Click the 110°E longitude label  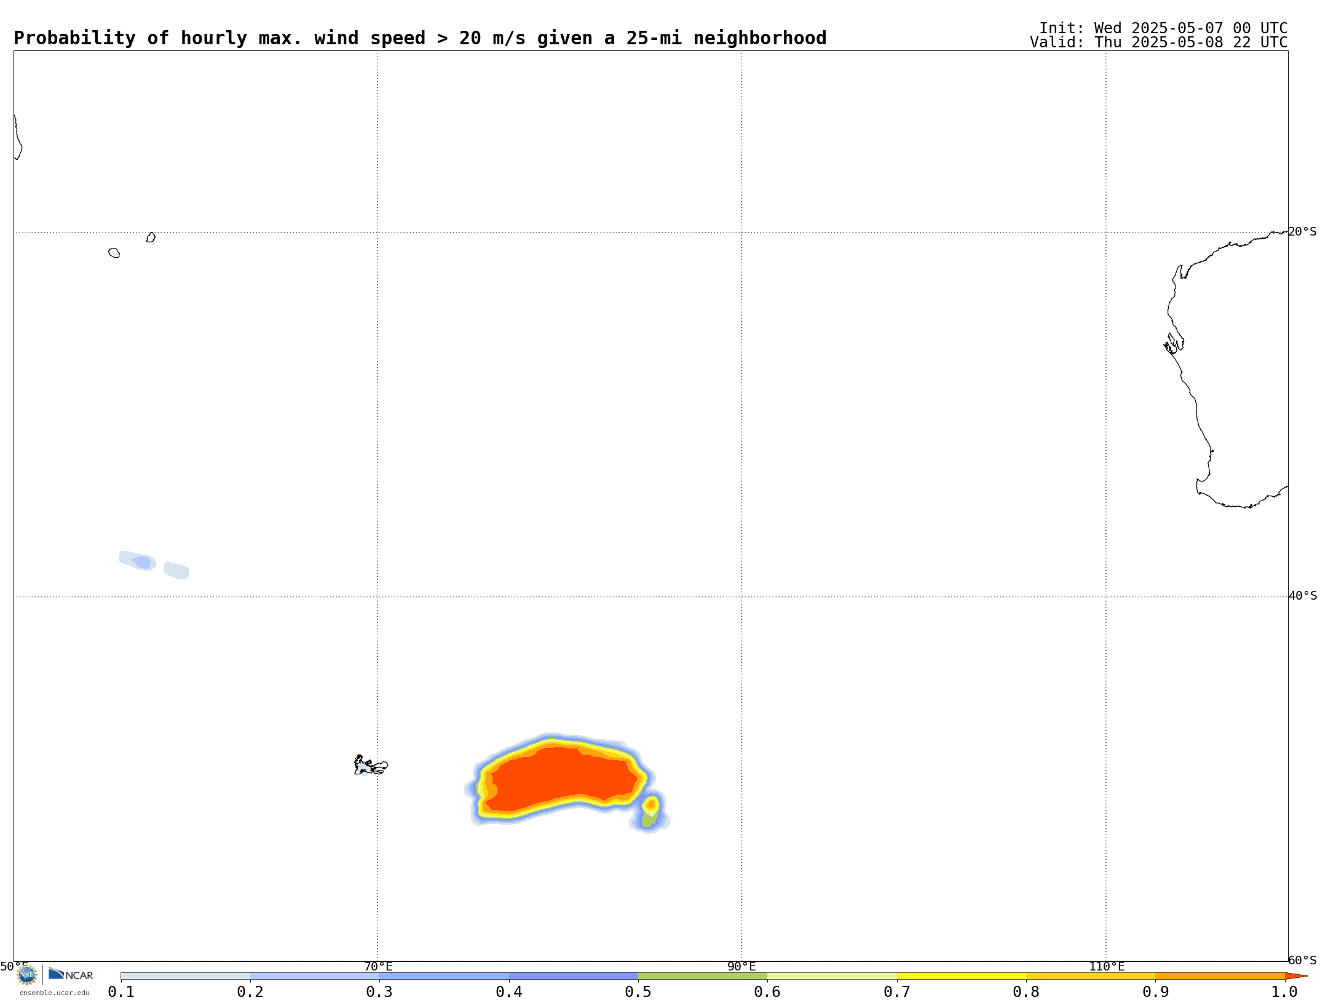pyautogui.click(x=1107, y=966)
